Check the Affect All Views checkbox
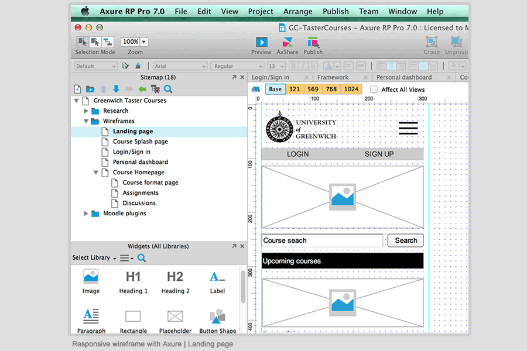This screenshot has width=527, height=351. tap(373, 90)
